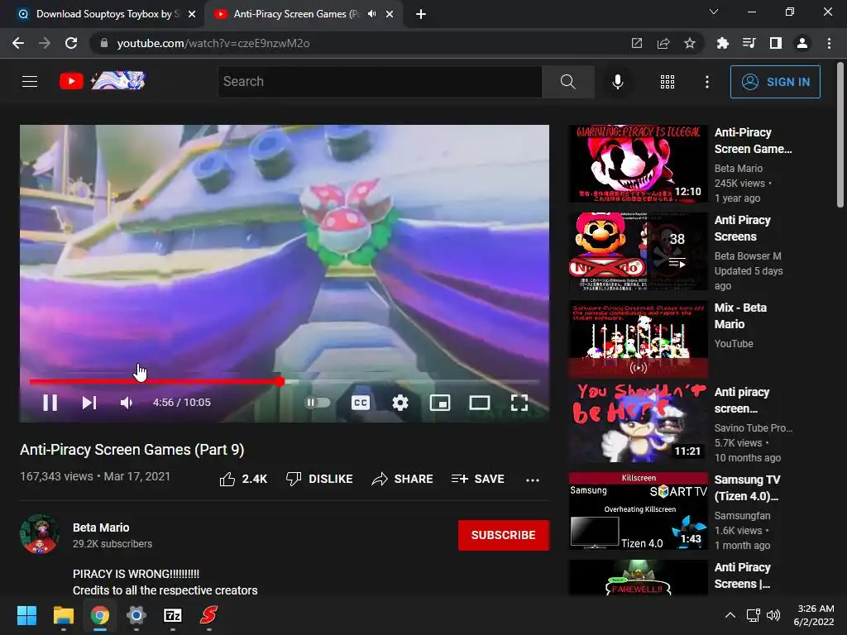Open Chrome three-dot menu
847x635 pixels.
pyautogui.click(x=829, y=43)
